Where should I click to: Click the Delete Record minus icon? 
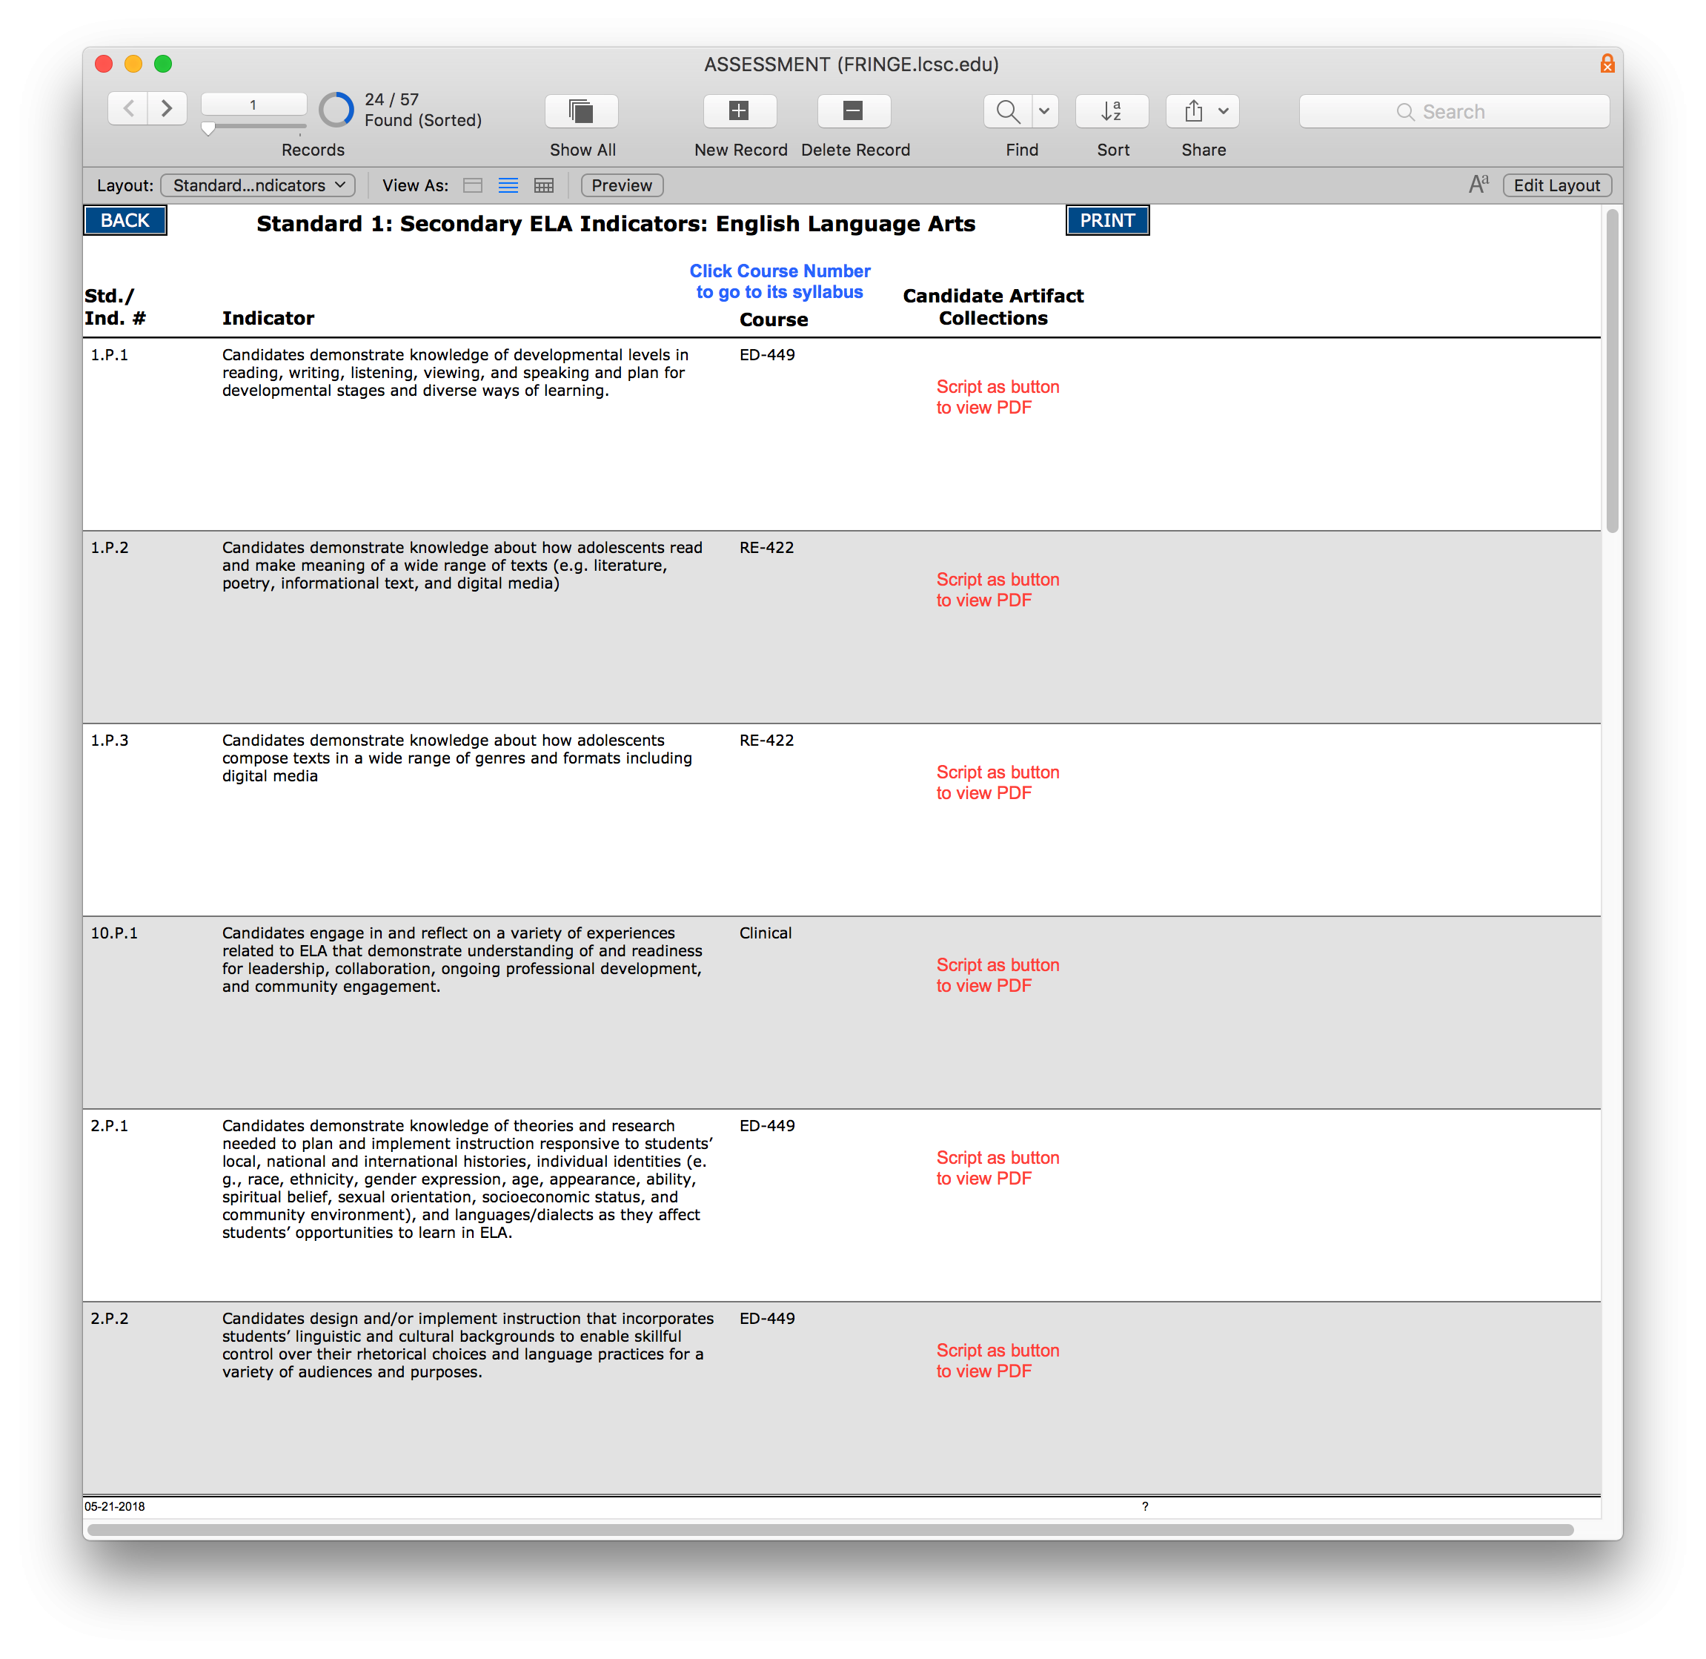click(x=854, y=110)
